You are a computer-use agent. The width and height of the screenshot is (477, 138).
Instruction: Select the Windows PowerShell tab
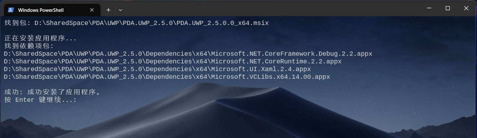point(52,10)
